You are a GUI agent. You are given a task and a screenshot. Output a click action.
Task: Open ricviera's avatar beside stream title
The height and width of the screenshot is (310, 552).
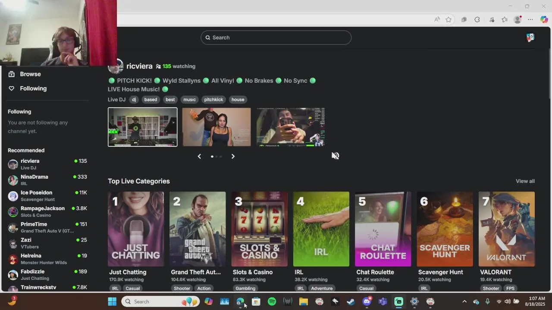pyautogui.click(x=115, y=66)
